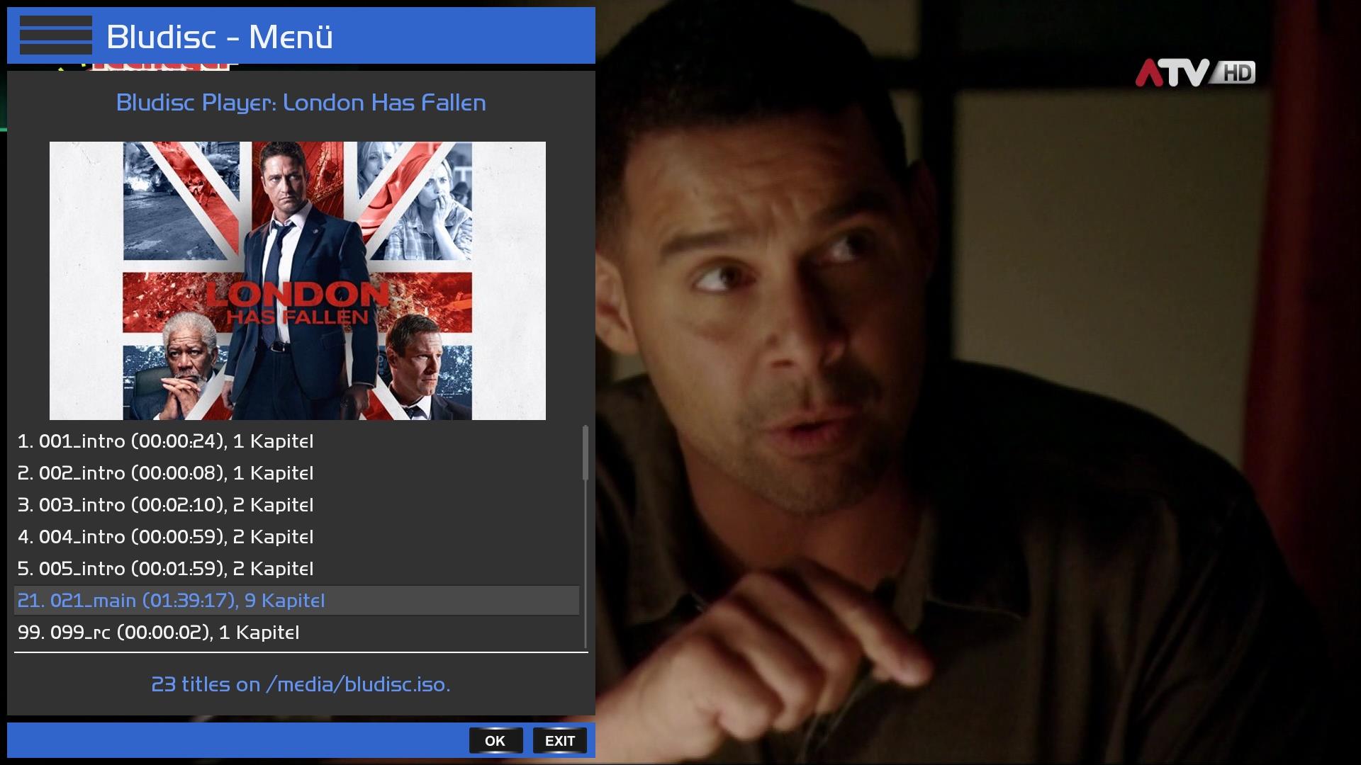
Task: Select title 002_intro (00:00:08)
Action: point(165,473)
